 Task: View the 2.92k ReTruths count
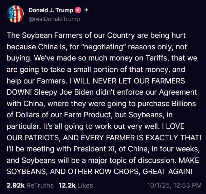tap(15, 185)
